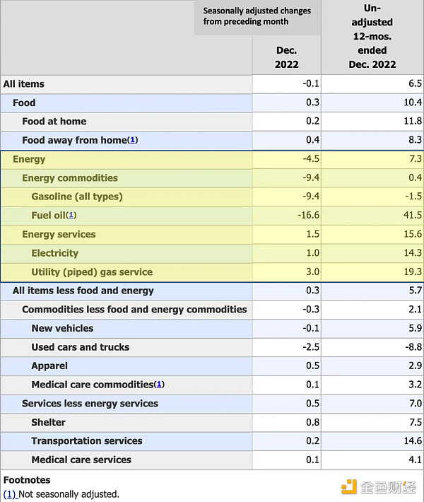The width and height of the screenshot is (424, 502).
Task: Click the Gasoline (all types) row label
Action: [x=76, y=197]
